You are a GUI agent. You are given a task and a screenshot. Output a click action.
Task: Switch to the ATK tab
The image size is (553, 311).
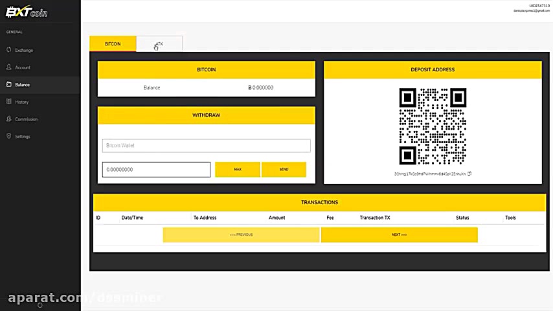[159, 44]
